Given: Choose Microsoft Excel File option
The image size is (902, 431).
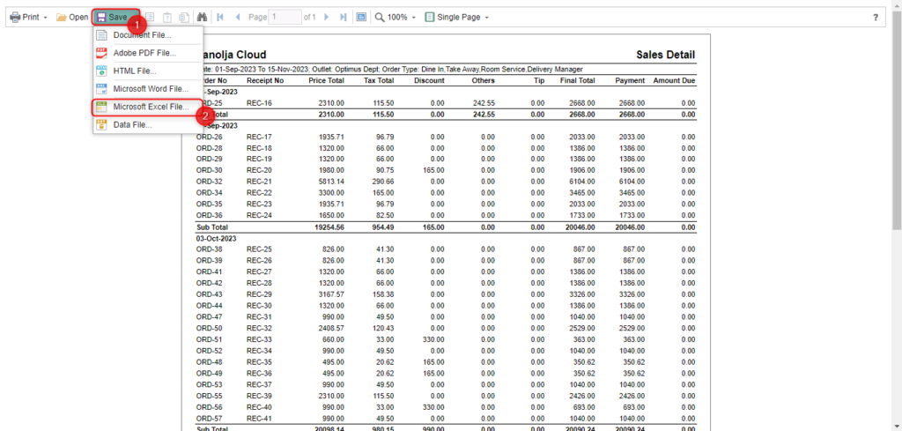Looking at the screenshot, I should (x=148, y=107).
